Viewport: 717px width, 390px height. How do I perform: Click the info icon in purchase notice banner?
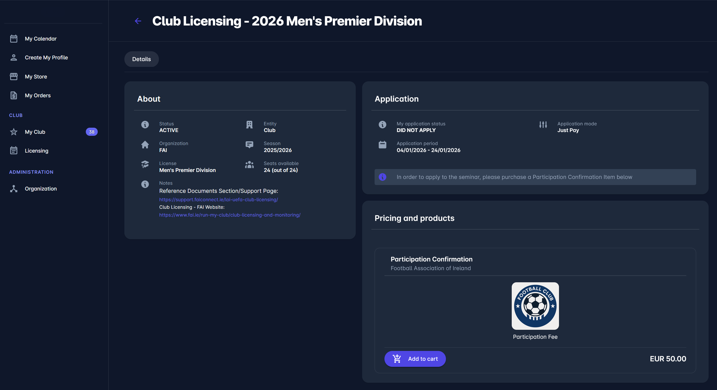382,177
